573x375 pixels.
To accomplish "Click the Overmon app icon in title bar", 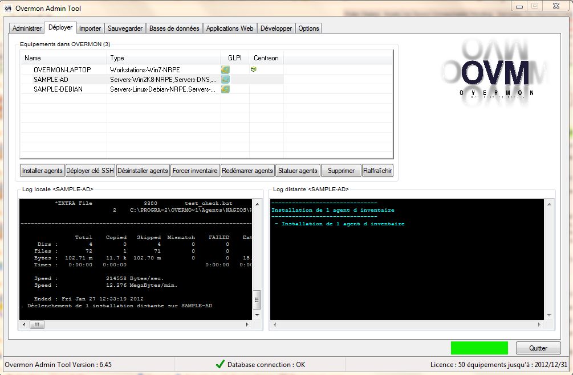I will (x=8, y=8).
